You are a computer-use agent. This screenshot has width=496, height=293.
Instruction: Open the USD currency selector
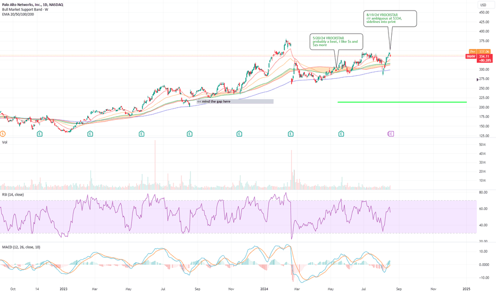pos(483,5)
